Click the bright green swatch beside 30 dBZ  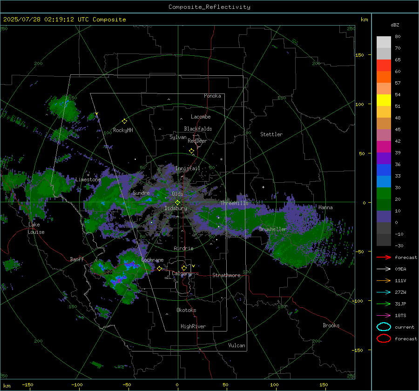384,193
